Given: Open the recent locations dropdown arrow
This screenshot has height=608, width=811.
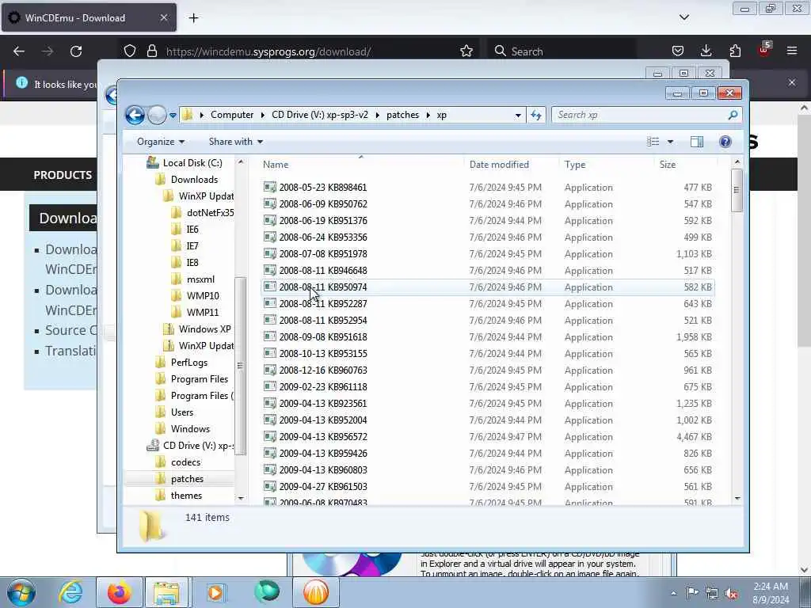Looking at the screenshot, I should pos(173,116).
